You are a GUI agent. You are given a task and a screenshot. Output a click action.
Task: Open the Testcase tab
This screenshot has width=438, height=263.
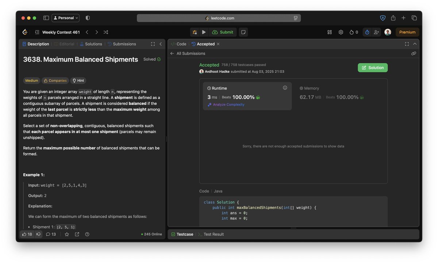point(182,234)
